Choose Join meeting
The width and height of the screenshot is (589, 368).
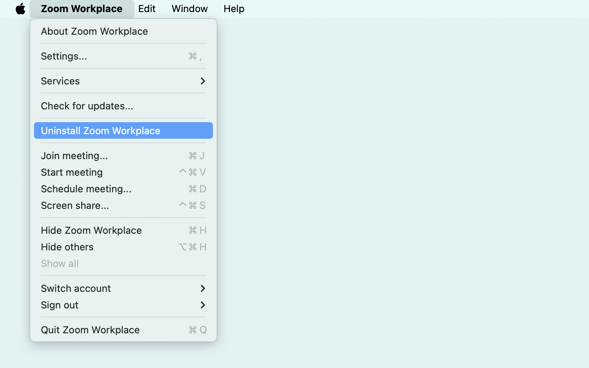74,155
